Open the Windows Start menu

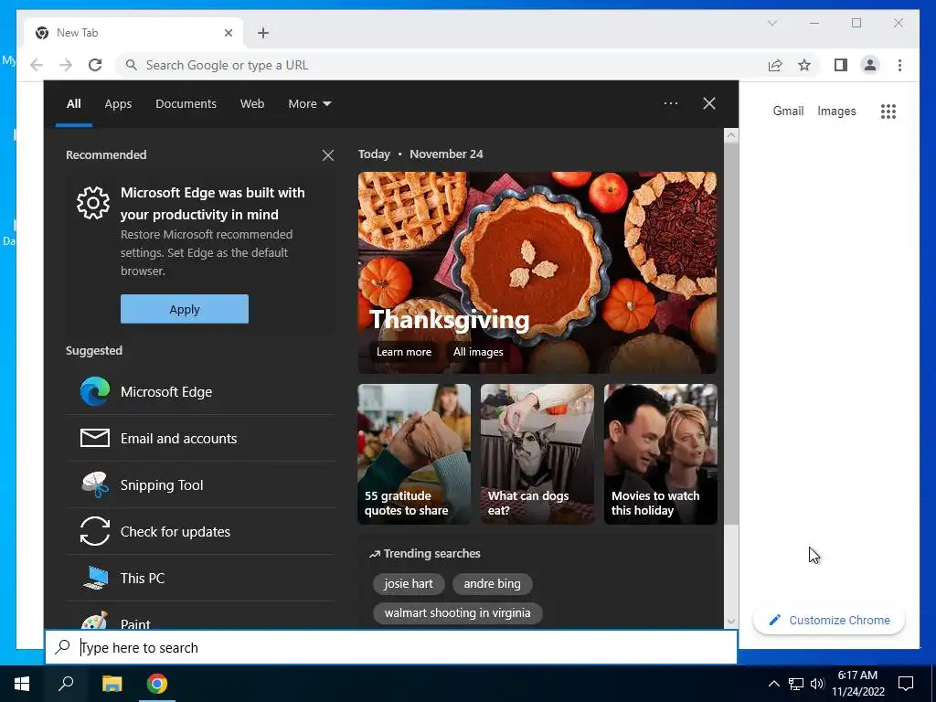22,684
